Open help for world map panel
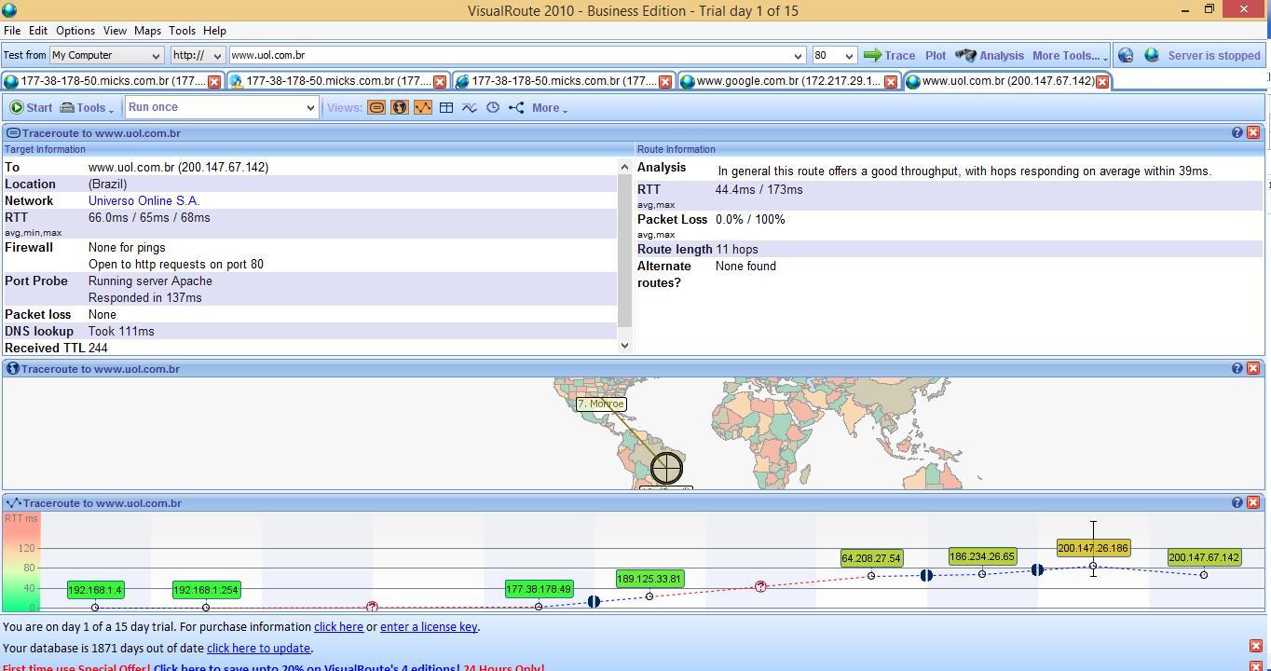1271x671 pixels. 1237,368
